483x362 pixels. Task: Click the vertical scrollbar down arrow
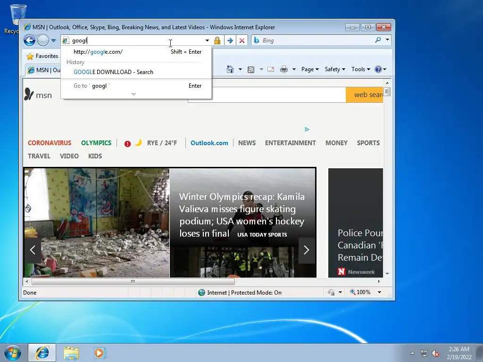click(x=387, y=274)
